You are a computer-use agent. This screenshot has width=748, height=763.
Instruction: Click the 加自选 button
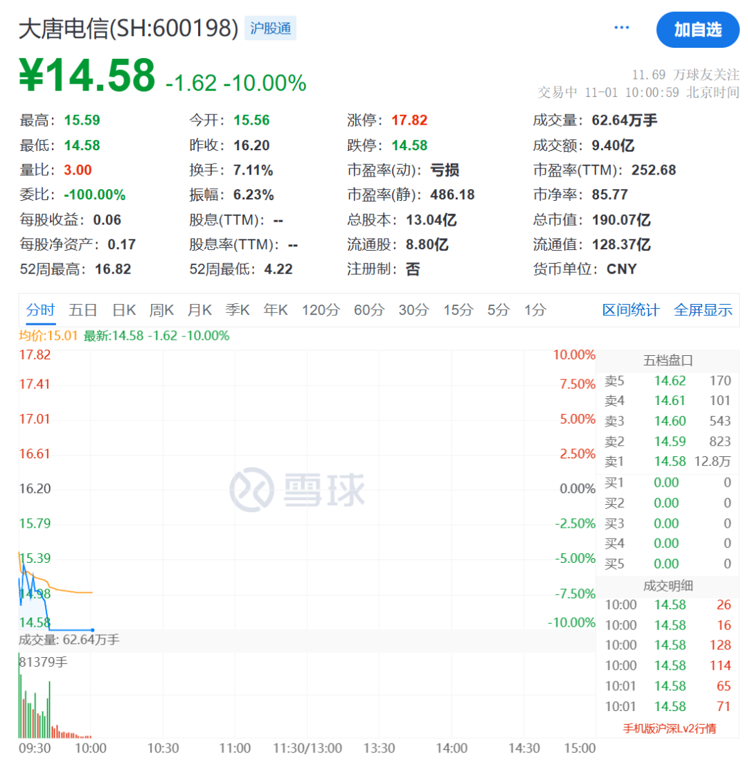click(697, 29)
